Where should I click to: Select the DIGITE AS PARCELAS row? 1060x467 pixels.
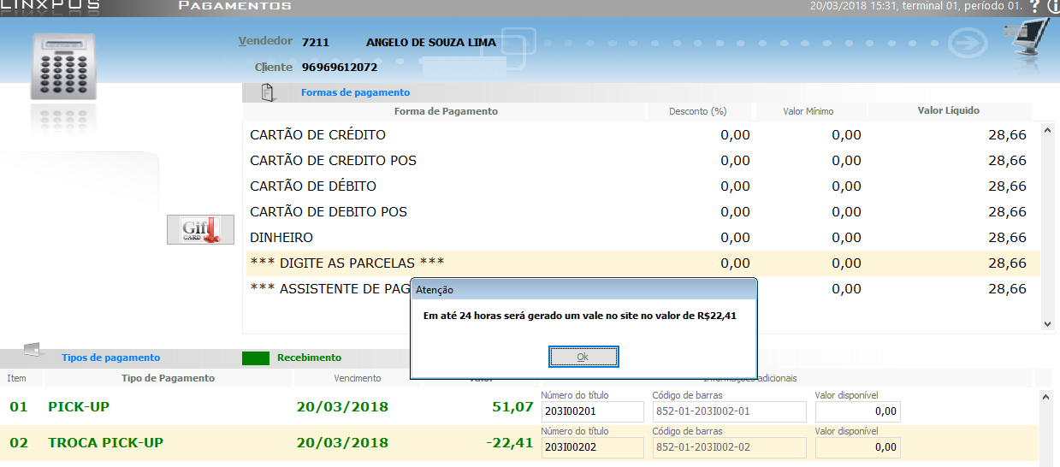[x=642, y=263]
